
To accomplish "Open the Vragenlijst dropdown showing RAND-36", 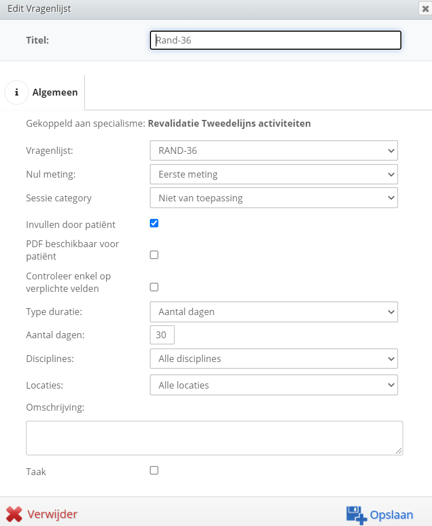I will point(274,150).
